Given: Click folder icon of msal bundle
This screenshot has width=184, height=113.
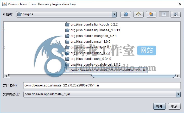Looking at the screenshot, I should 67,42.
